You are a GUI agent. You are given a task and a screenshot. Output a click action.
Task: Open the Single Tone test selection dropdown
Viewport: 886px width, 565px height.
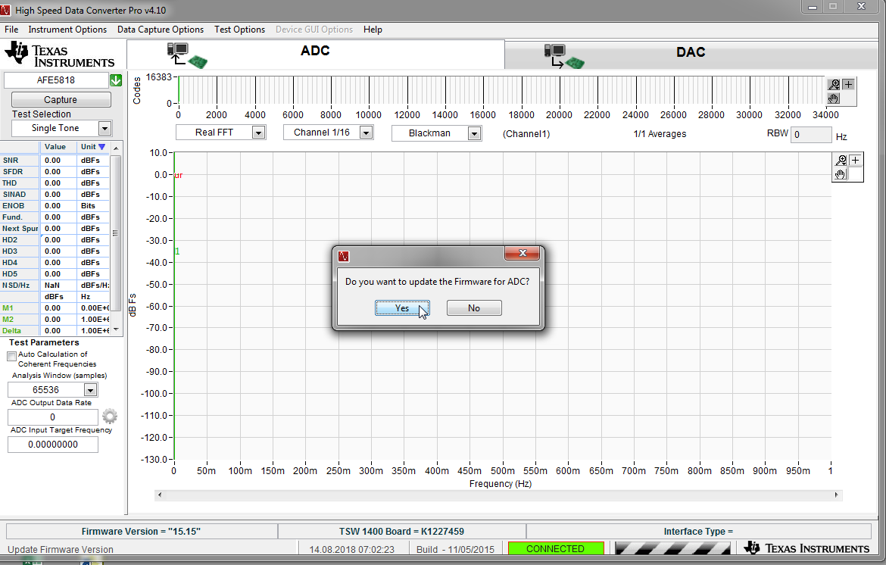(105, 128)
